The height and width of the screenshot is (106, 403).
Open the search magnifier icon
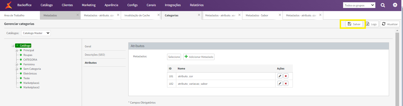pos(383,5)
